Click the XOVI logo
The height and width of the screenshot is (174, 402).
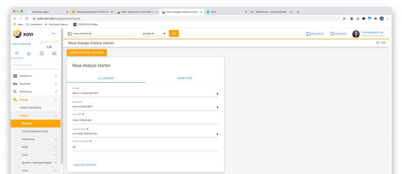click(x=23, y=34)
